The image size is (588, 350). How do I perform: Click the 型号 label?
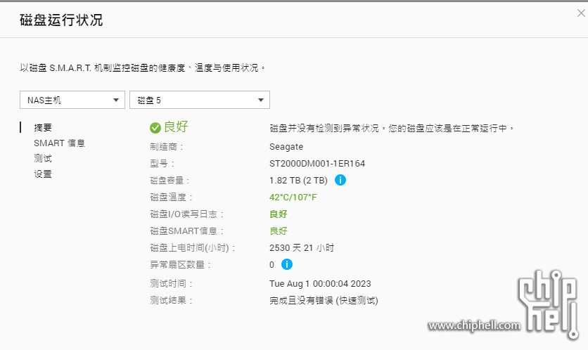[x=162, y=163]
